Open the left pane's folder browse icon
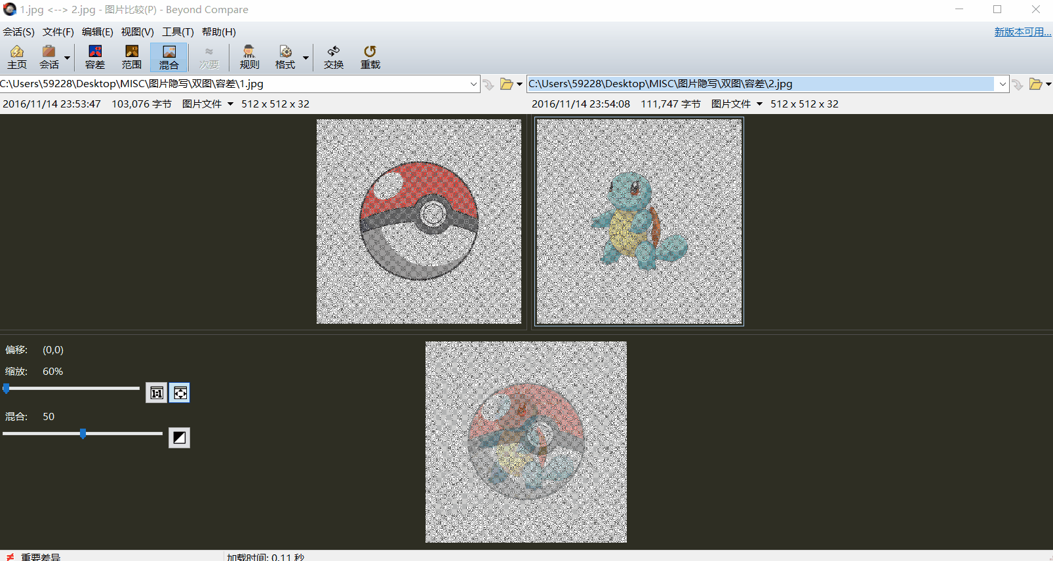 [x=506, y=84]
